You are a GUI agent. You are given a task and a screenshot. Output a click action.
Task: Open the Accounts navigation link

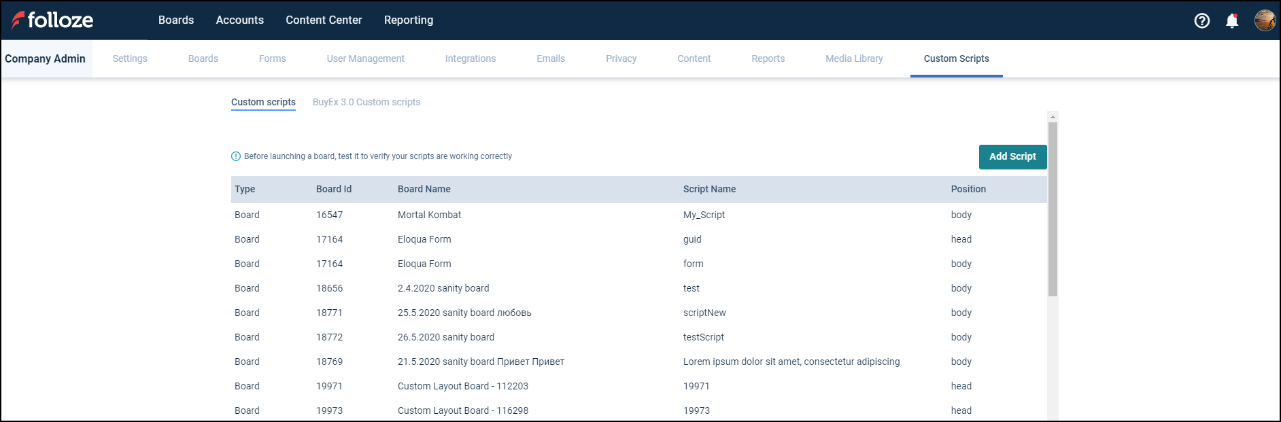coord(239,20)
